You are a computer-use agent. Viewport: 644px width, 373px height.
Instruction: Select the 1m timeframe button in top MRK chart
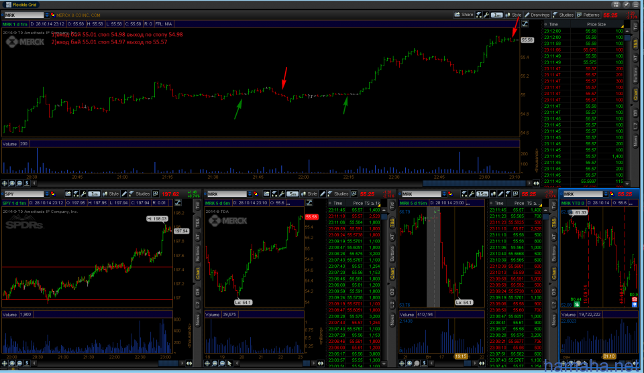click(x=497, y=15)
